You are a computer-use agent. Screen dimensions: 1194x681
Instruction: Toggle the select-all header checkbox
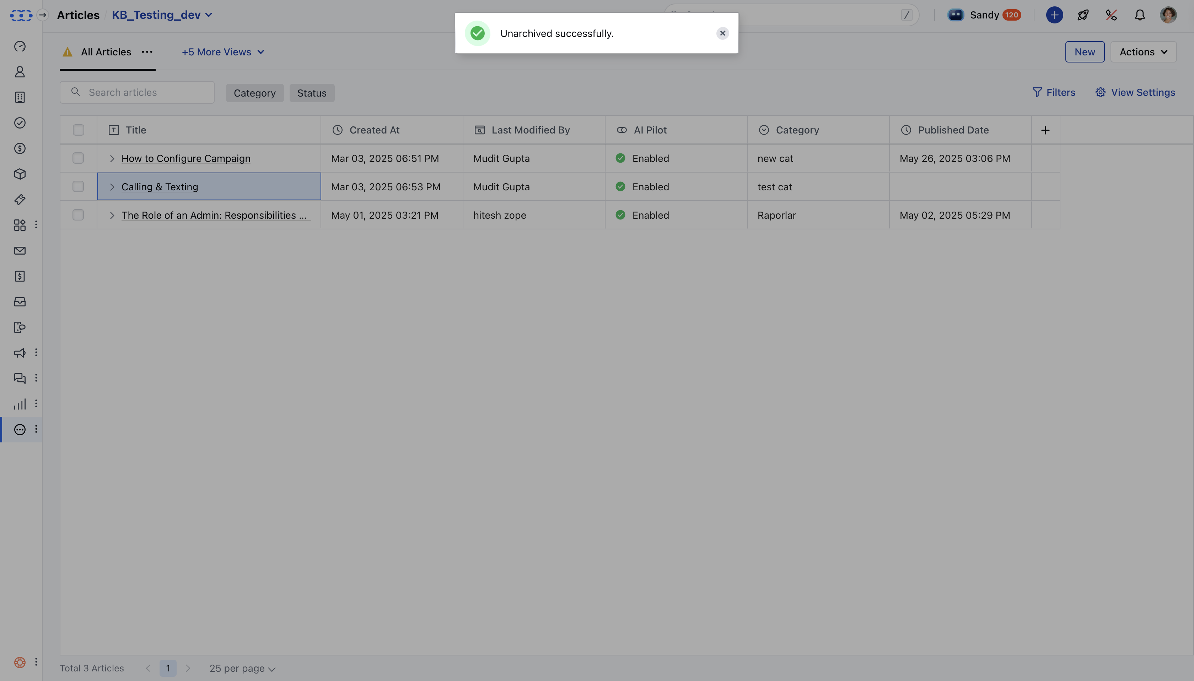coord(78,130)
